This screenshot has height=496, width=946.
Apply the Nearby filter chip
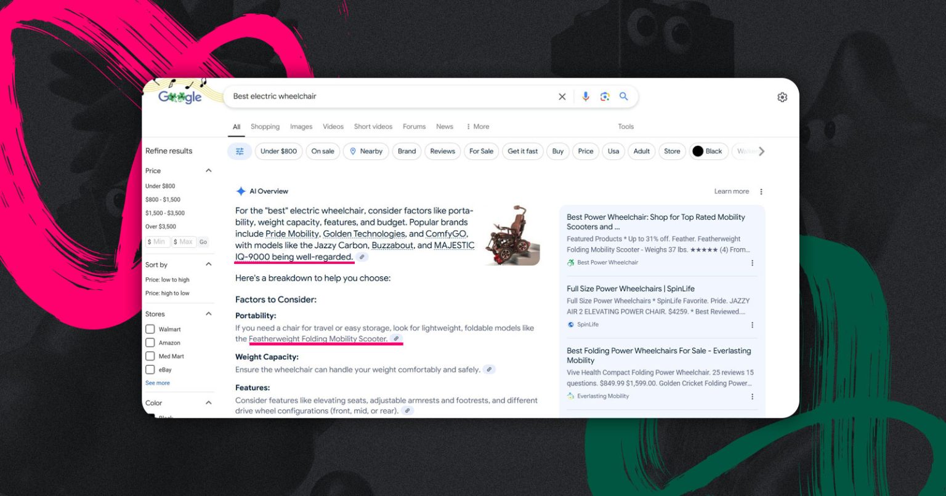point(366,151)
